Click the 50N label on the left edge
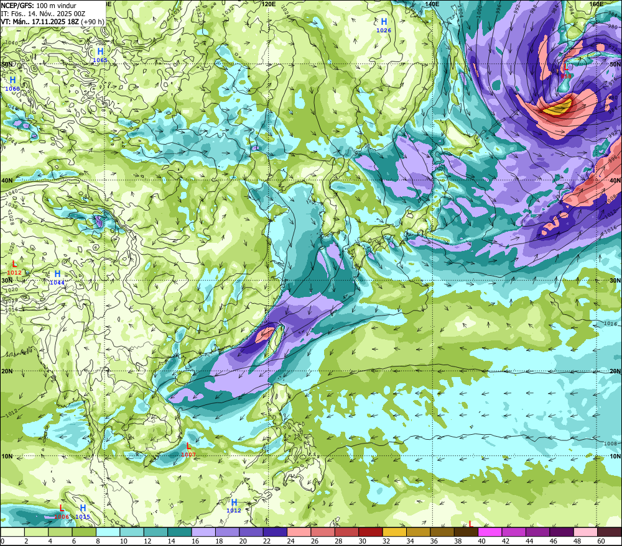Screen dimensions: 622x546 (x=7, y=64)
